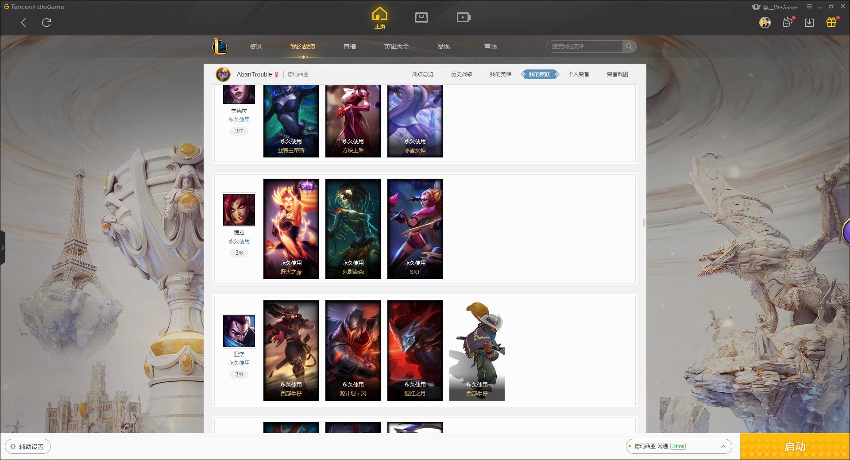The height and width of the screenshot is (460, 850).
Task: Open the 源计划：风 skin card
Action: click(353, 350)
